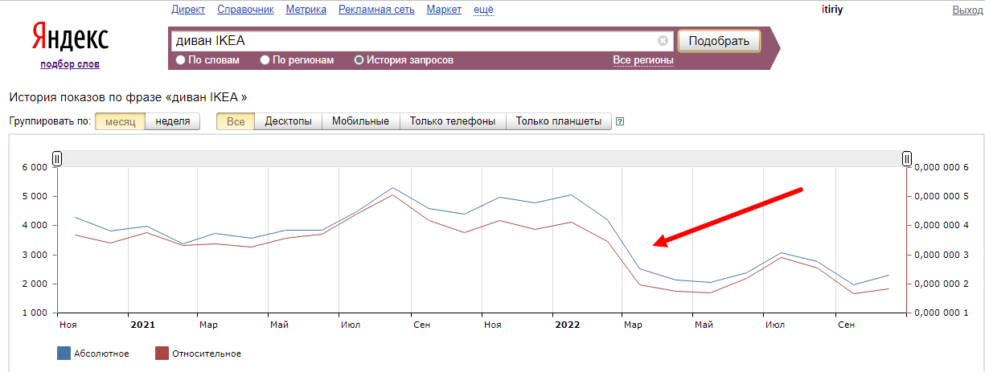985x372 pixels.
Task: Select the 'По словам' radio button
Action: coord(180,60)
